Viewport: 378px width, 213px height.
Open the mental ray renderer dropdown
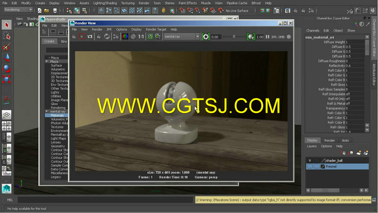[182, 37]
